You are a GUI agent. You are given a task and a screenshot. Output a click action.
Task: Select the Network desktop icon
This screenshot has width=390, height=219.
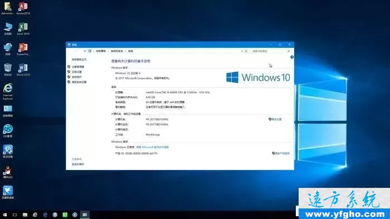click(8, 49)
